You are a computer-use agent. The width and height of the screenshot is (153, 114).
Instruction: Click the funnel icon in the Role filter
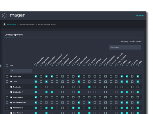(12, 71)
